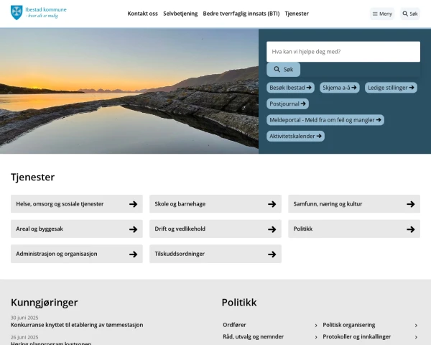The width and height of the screenshot is (431, 345).
Task: Expand the Politisk organisering chevron
Action: click(x=416, y=325)
